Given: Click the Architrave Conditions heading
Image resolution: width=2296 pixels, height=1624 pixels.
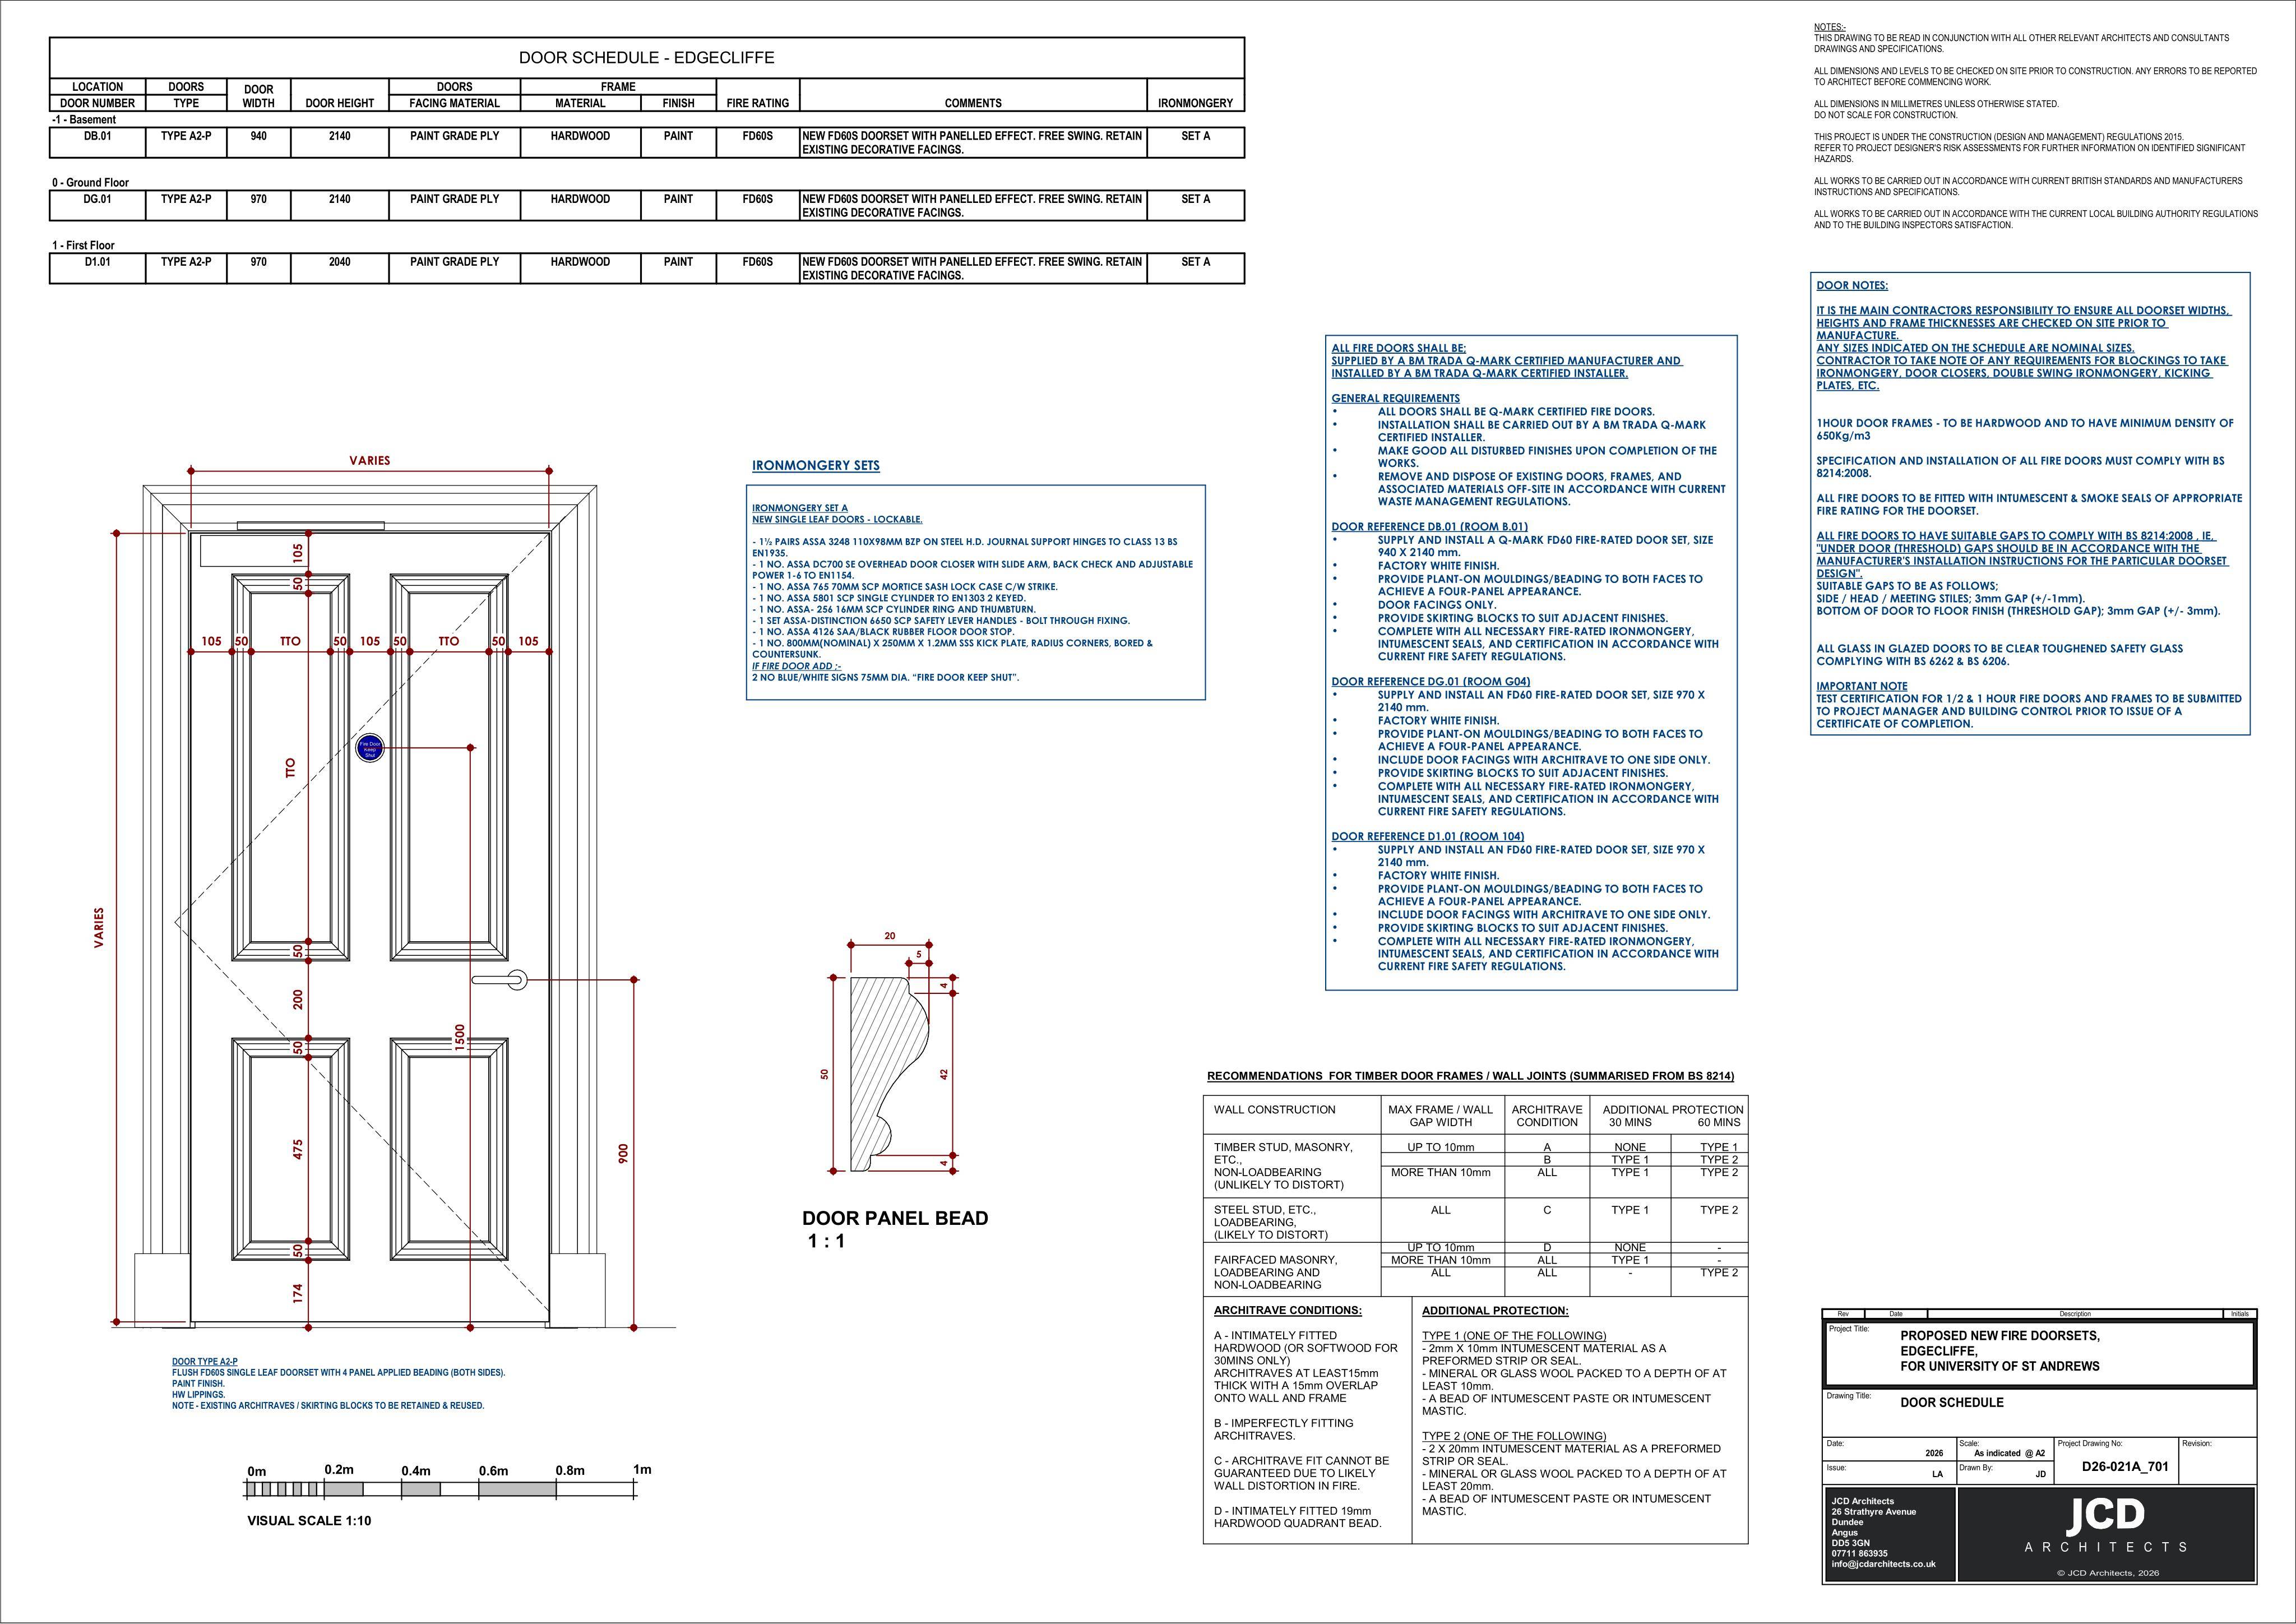Looking at the screenshot, I should point(1288,1310).
